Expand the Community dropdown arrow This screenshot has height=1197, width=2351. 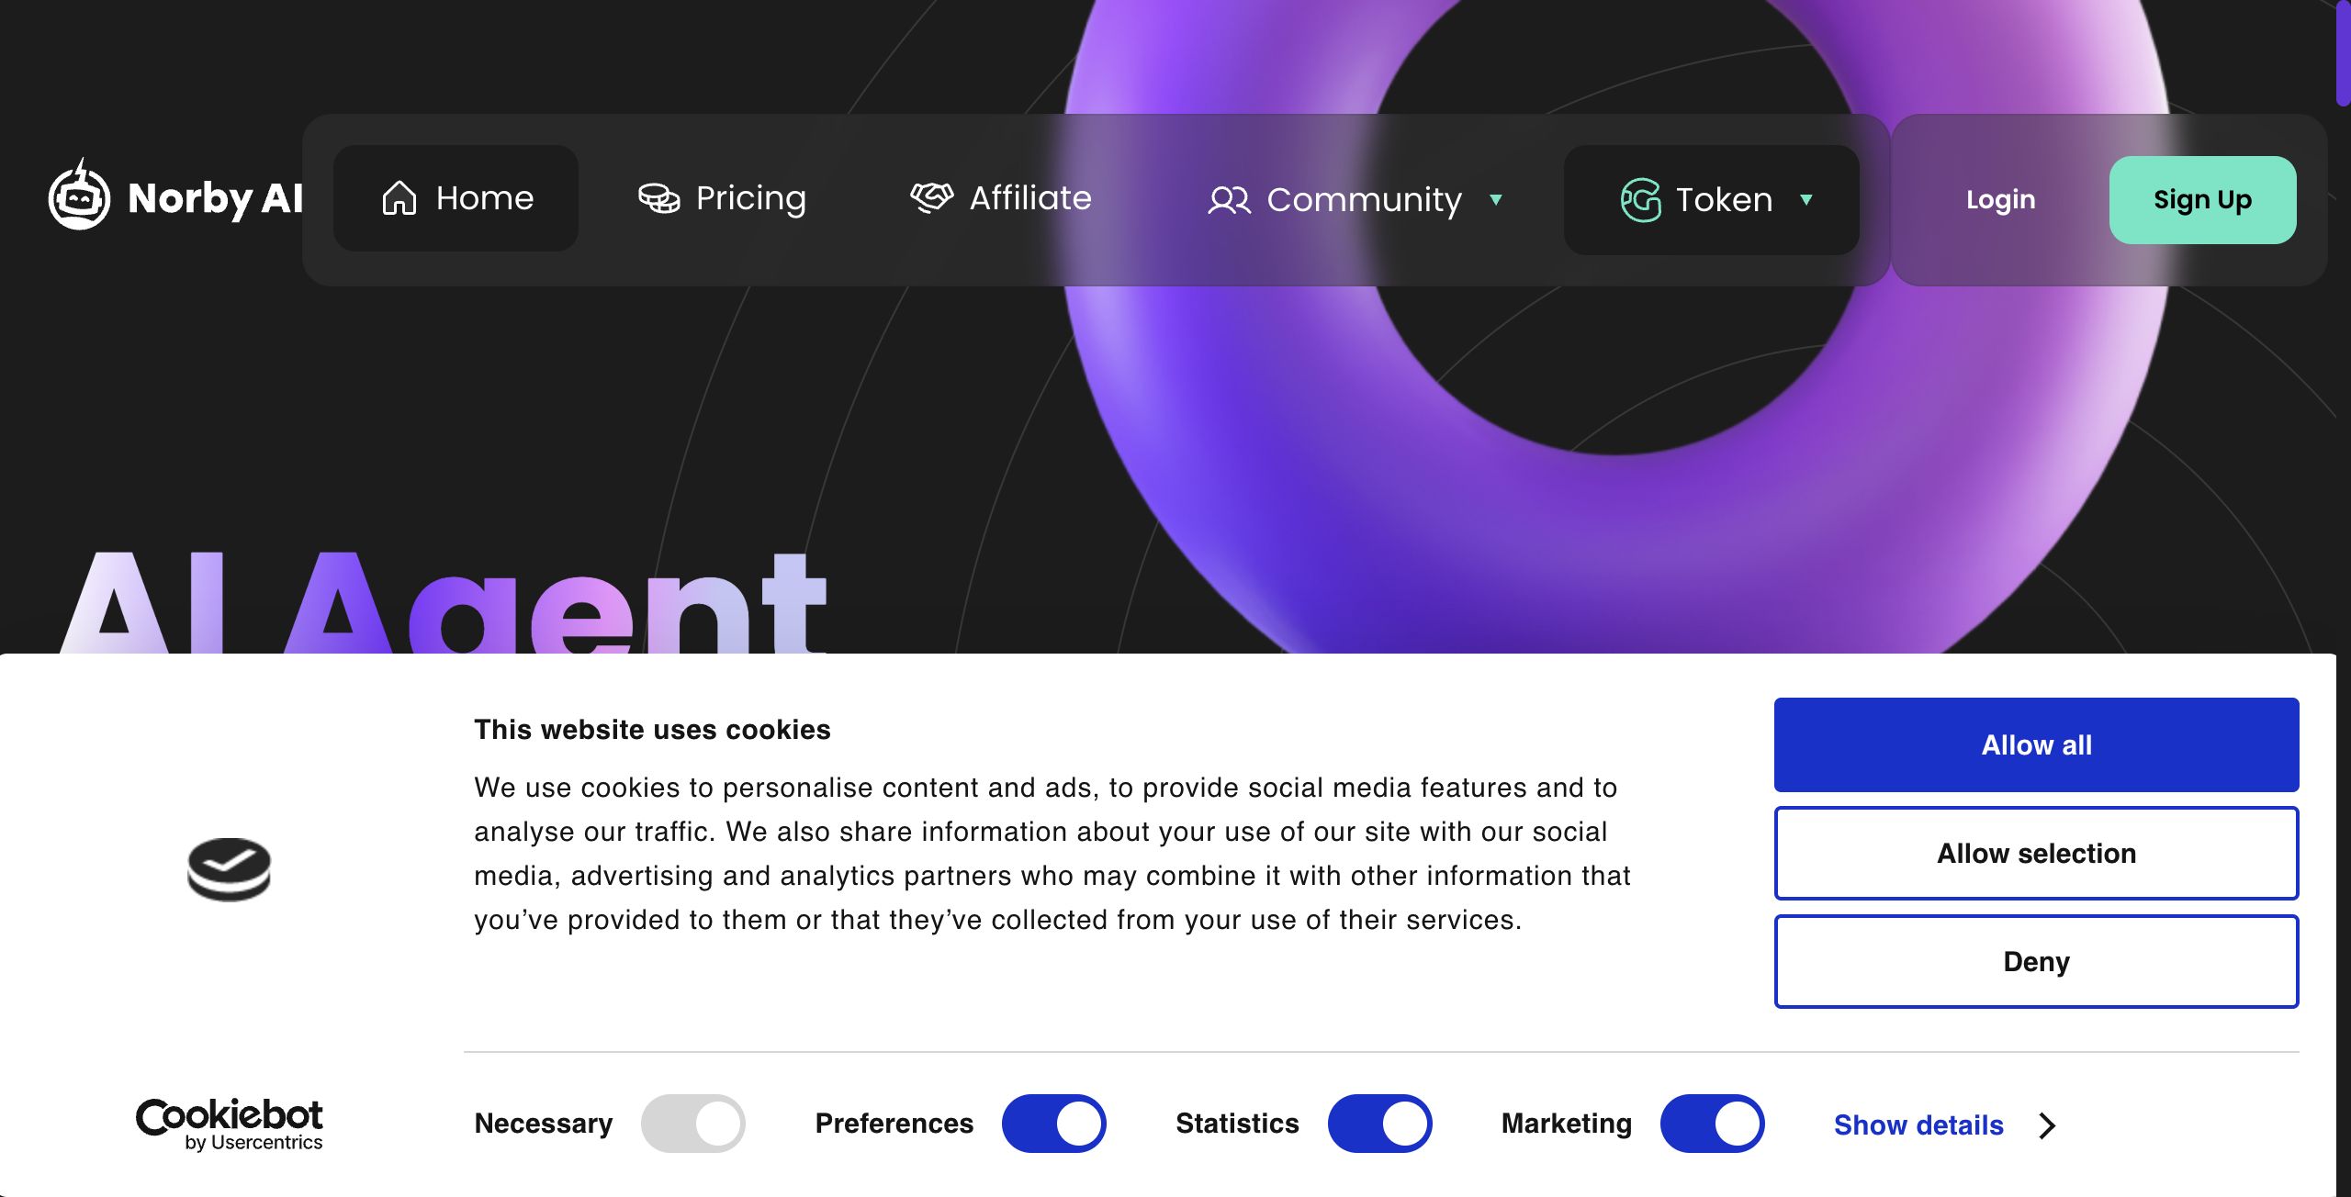1496,200
